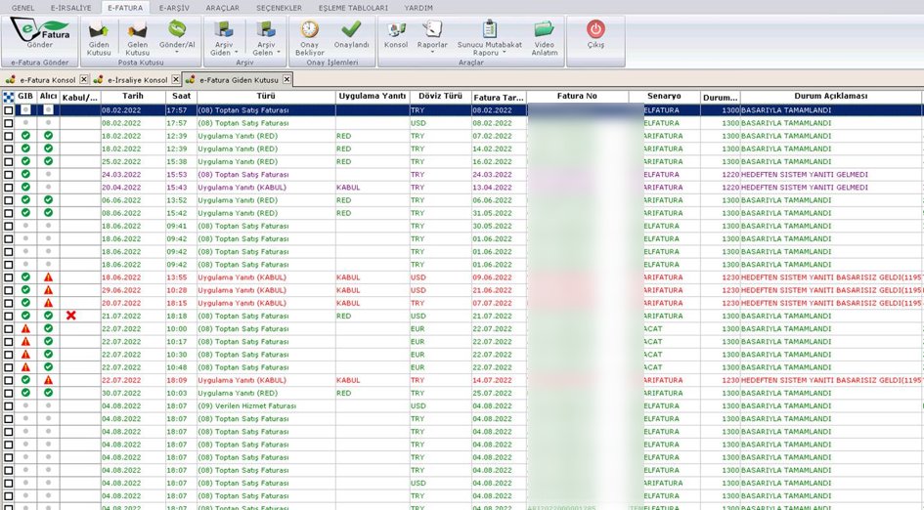Sort by Durum Açıklaması column header
924x510 pixels.
830,97
